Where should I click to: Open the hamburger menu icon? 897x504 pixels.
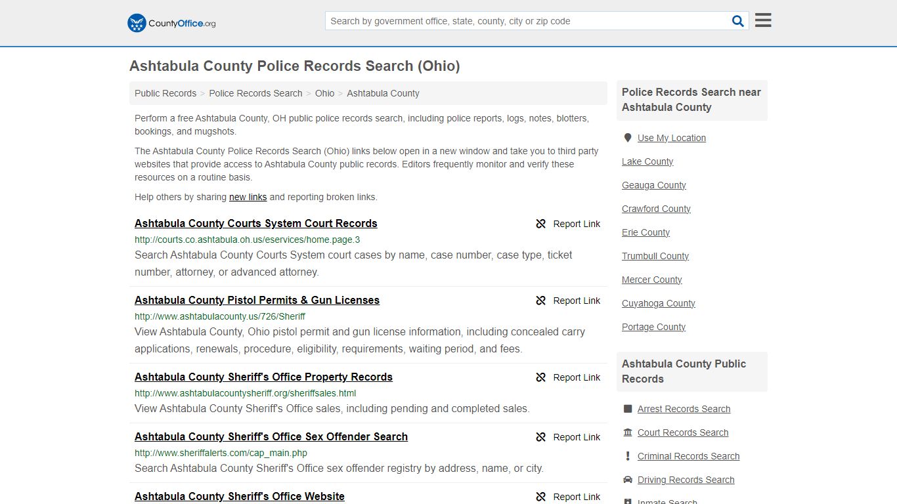pyautogui.click(x=763, y=20)
